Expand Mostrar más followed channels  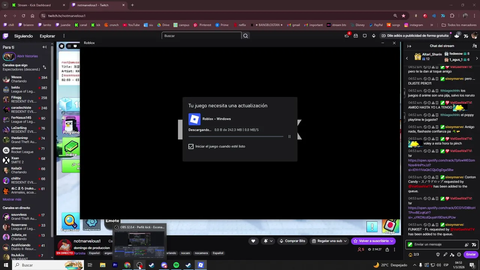coord(12,199)
